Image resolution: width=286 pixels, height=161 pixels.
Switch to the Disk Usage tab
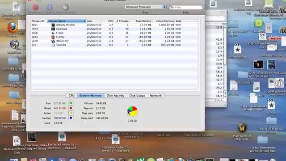(137, 95)
